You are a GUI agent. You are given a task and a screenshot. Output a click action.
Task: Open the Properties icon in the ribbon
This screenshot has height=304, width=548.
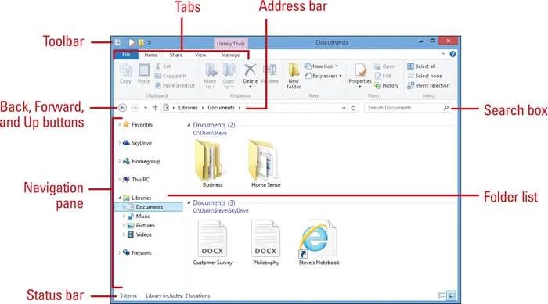click(360, 74)
